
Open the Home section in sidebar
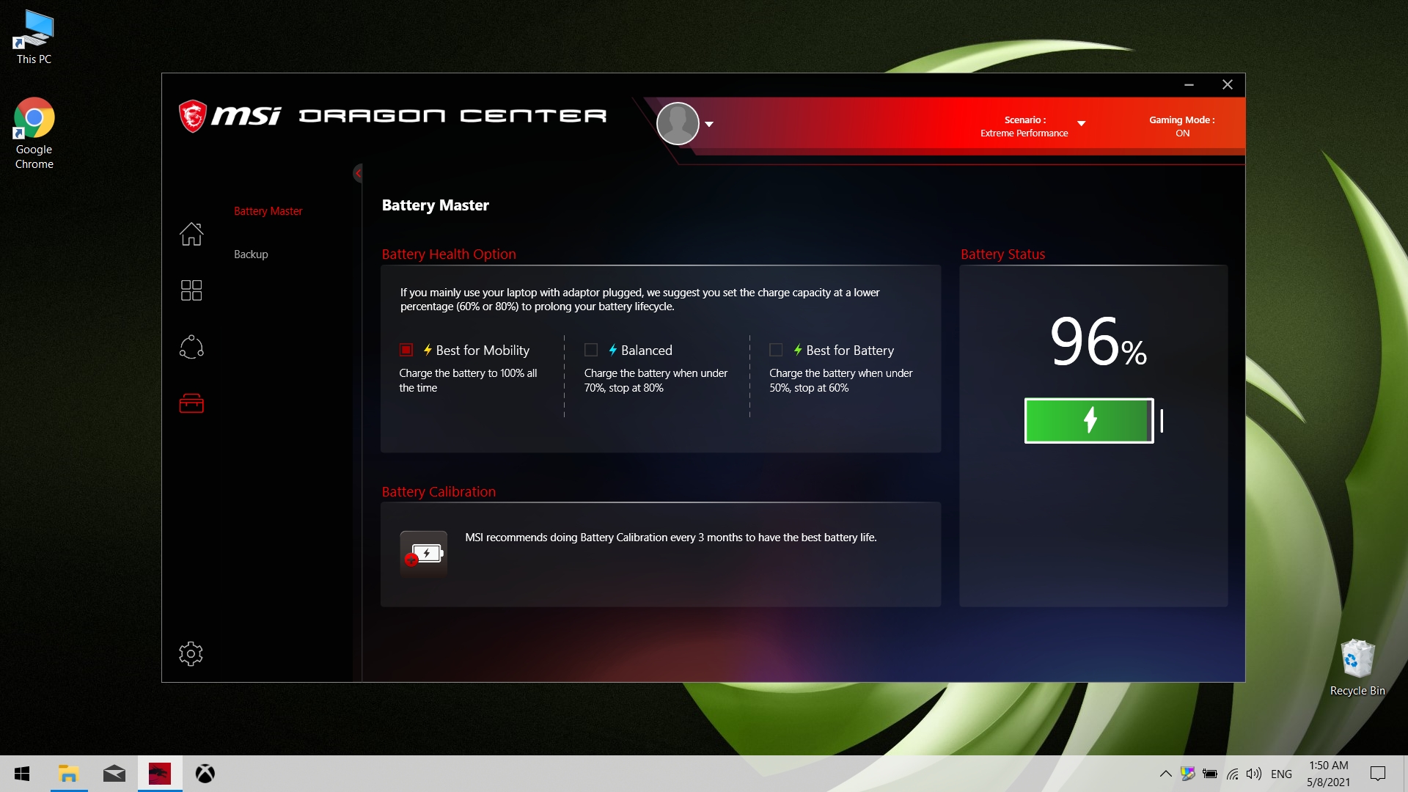191,234
